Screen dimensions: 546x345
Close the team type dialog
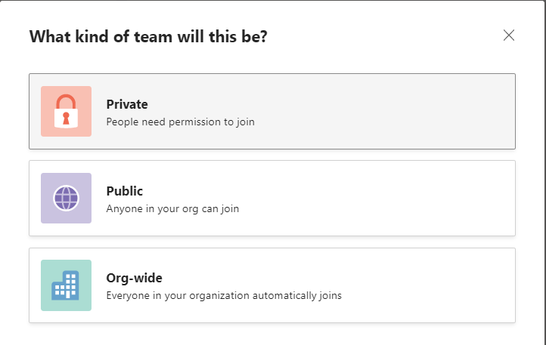(509, 35)
